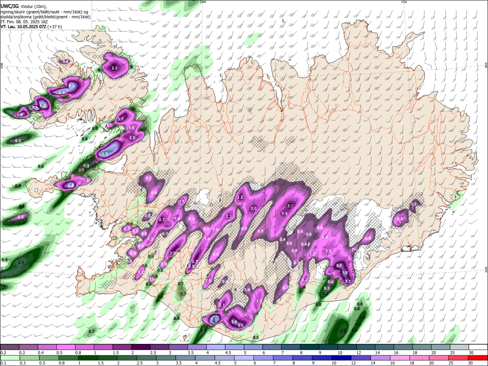Click the 'UWC/IG: Vindur (10m),' title text
The width and height of the screenshot is (488, 366).
(x=23, y=6)
